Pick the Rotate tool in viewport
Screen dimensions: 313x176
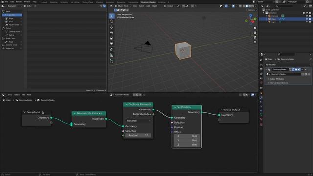click(112, 33)
